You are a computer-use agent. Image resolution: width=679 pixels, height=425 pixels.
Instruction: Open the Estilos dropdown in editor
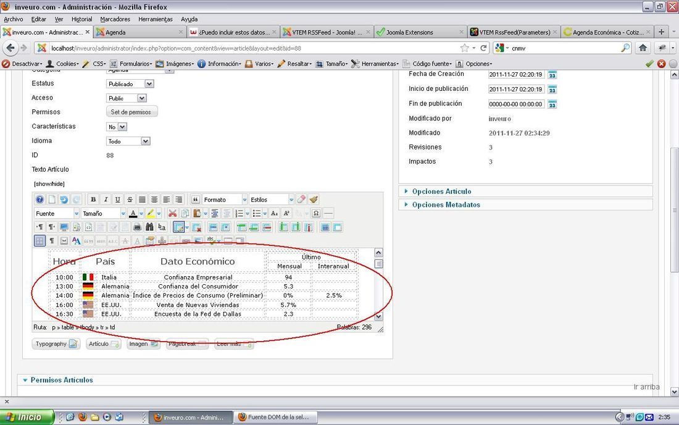point(272,200)
